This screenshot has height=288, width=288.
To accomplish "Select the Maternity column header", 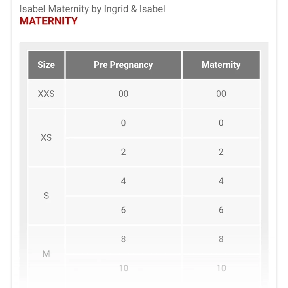I will coord(221,65).
